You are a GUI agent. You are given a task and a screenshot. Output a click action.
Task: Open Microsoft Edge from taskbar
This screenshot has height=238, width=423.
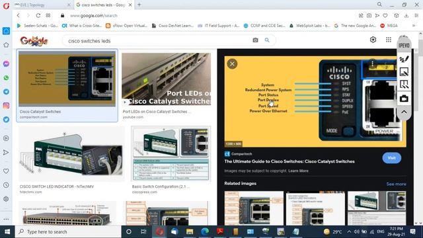(205, 231)
